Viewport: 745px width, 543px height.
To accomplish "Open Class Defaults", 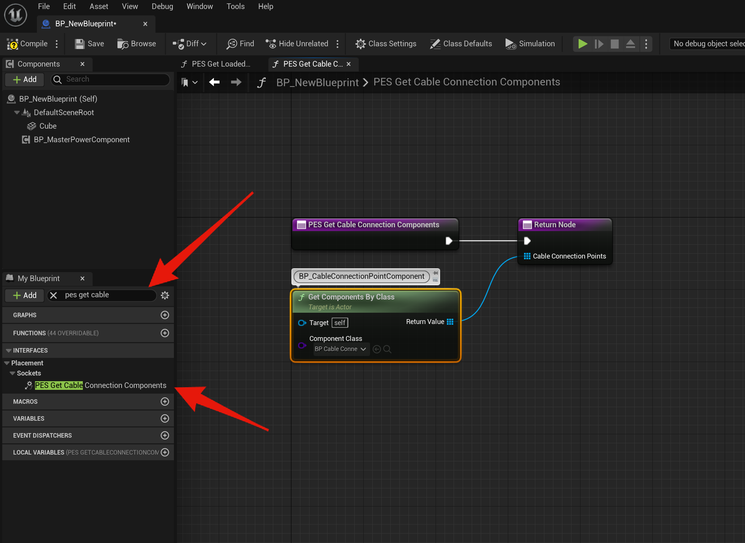I will 461,44.
